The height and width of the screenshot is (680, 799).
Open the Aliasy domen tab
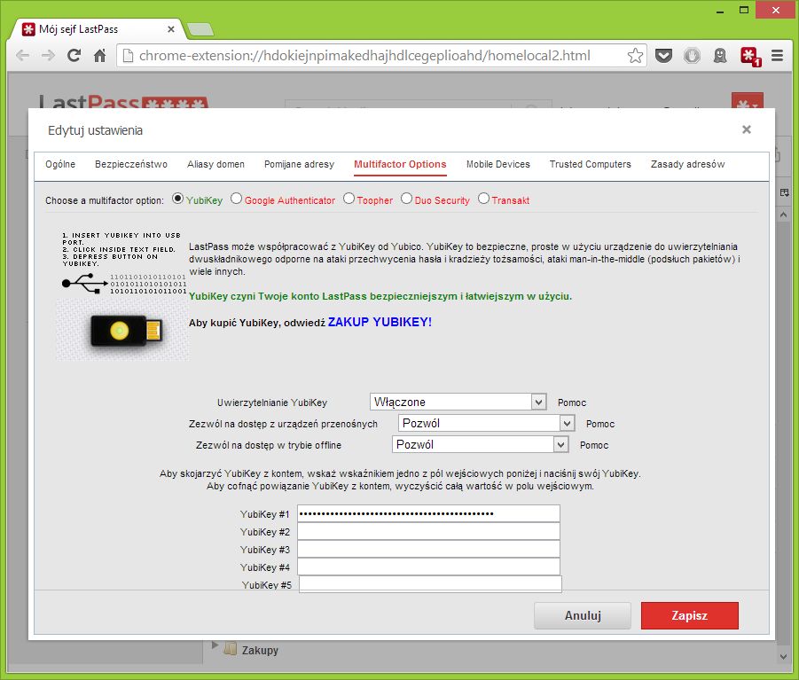215,164
